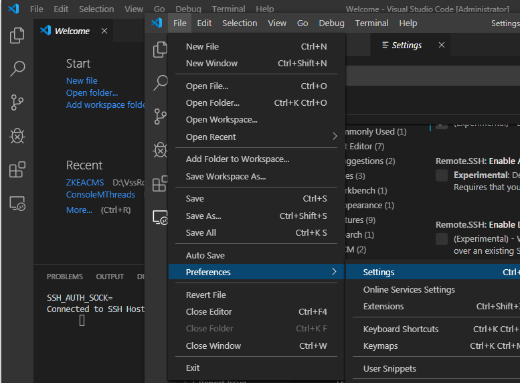
Task: Click Search icon in front window activity bar
Action: (160, 82)
